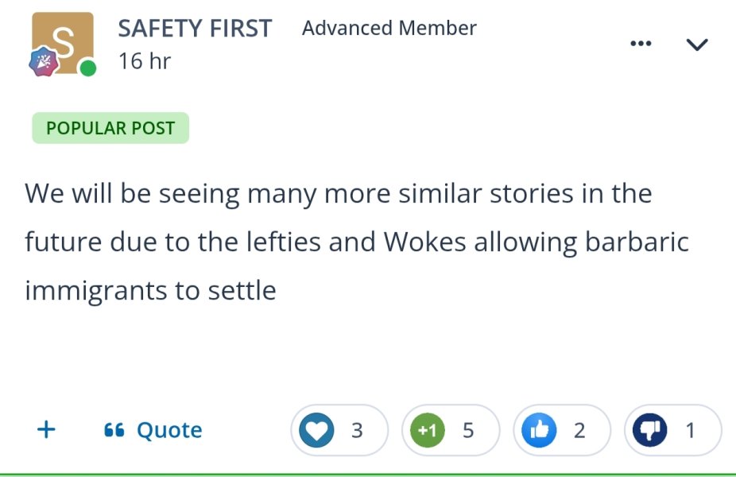736x477 pixels.
Task: Click the 16 hr timestamp
Action: pyautogui.click(x=145, y=61)
